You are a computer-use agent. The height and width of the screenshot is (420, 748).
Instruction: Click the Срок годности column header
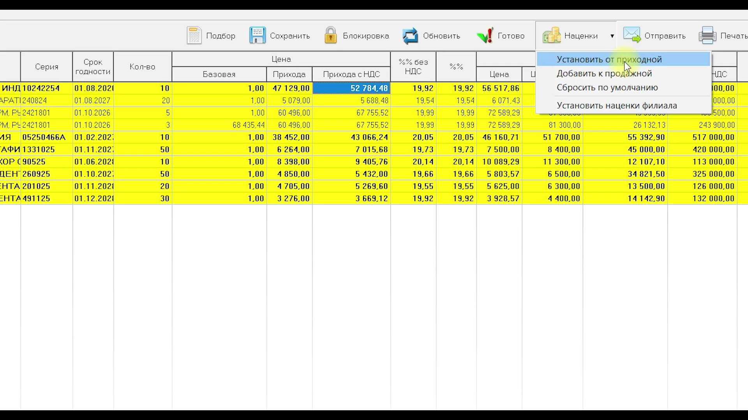[x=93, y=66]
